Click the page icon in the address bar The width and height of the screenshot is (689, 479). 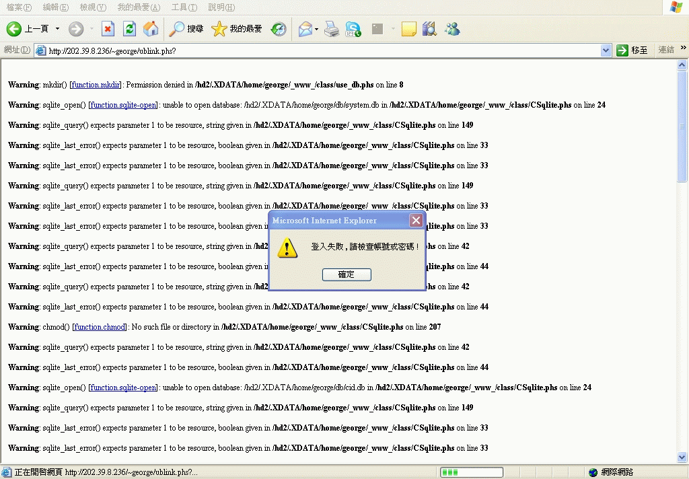click(x=41, y=50)
